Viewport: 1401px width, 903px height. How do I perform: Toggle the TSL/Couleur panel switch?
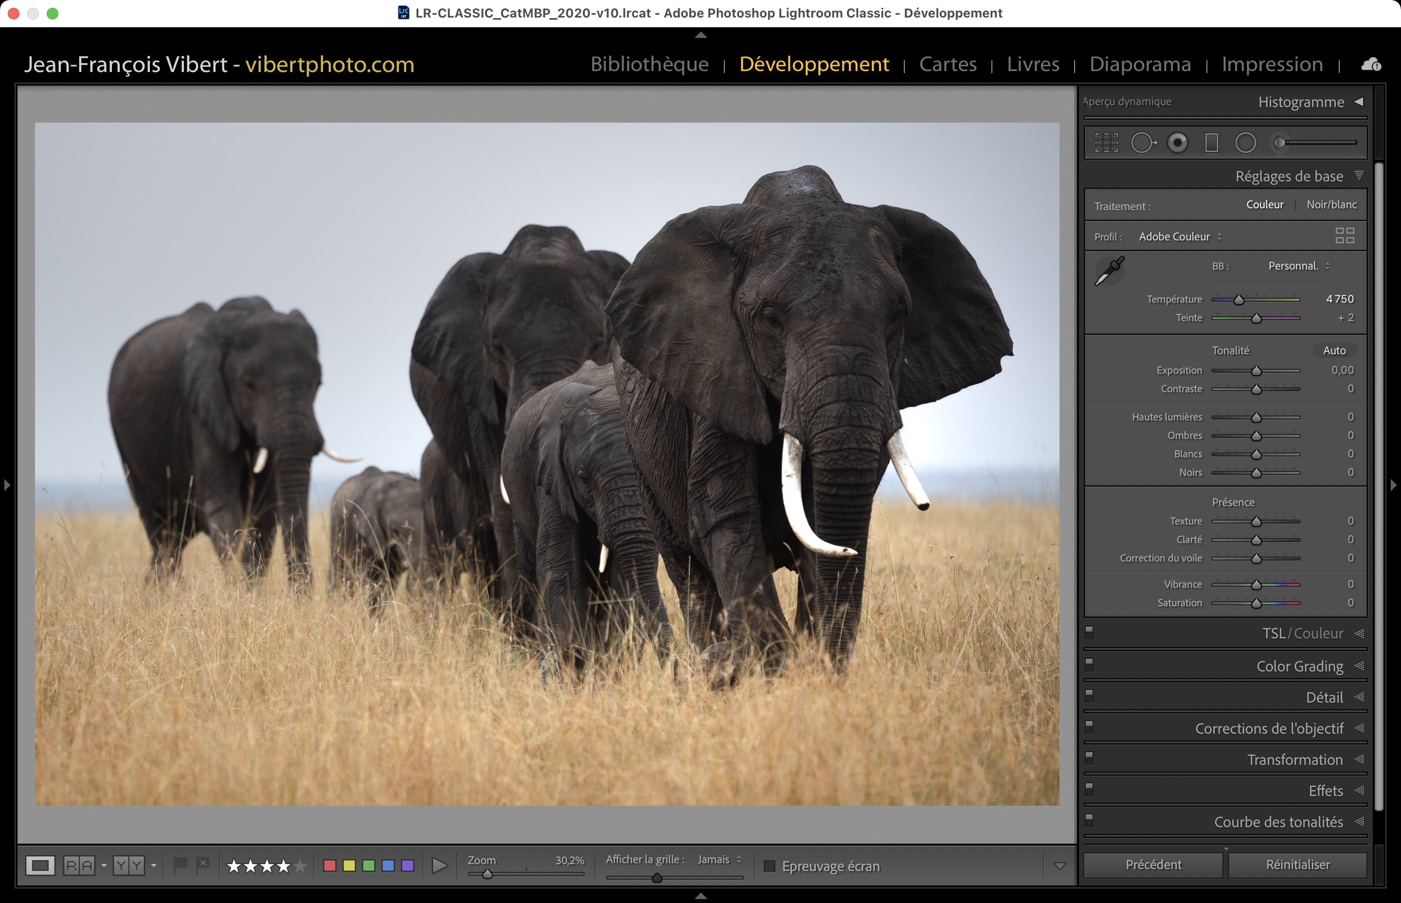click(1089, 632)
